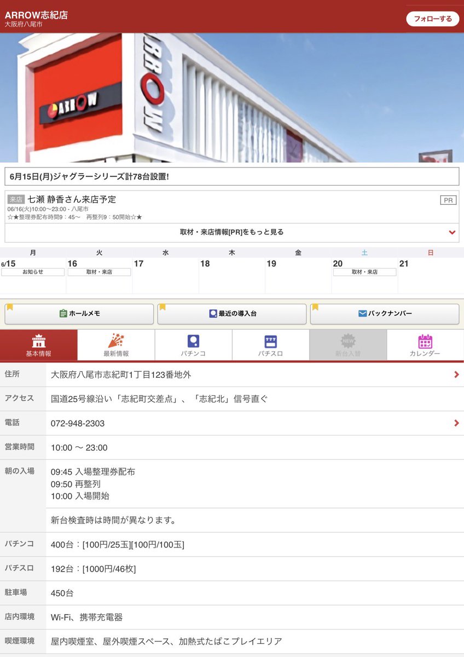Tap the フォローする follow button
The image size is (464, 657).
tap(433, 19)
